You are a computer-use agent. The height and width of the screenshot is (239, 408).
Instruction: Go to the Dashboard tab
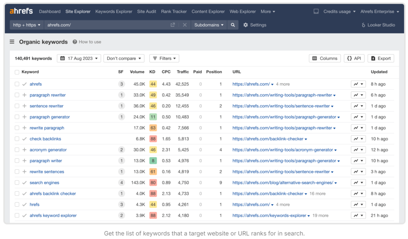pyautogui.click(x=50, y=12)
